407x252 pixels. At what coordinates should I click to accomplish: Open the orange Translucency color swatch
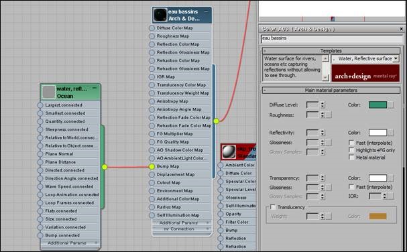377,216
